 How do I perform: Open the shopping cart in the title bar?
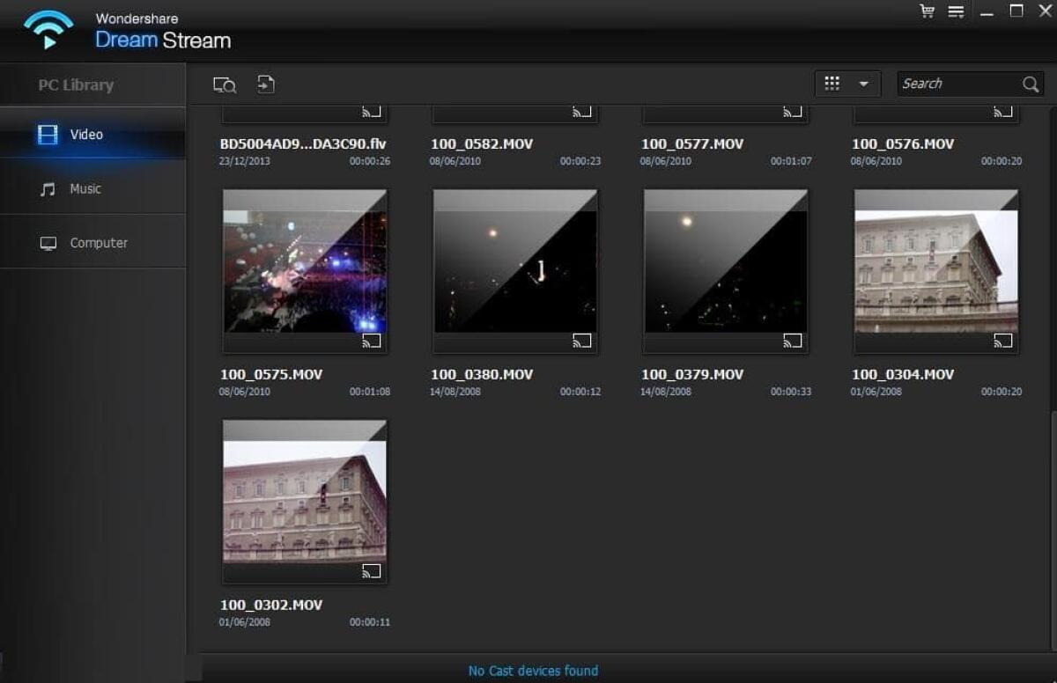926,12
